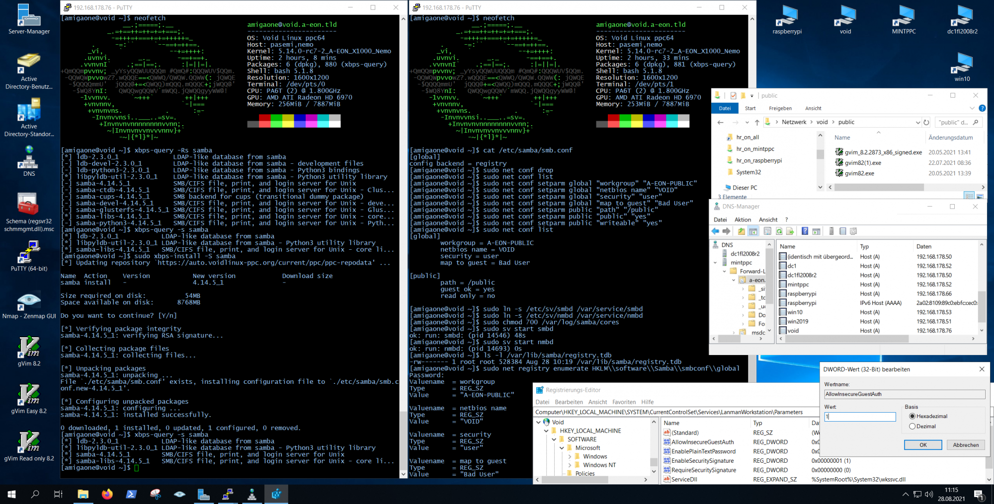
Task: Select gvim82.exe in the public folder
Action: [854, 173]
